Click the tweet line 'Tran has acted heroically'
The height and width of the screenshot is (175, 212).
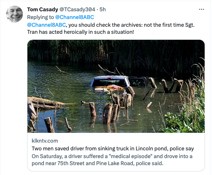81,32
